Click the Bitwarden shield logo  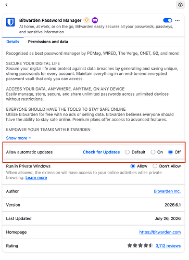coord(10,22)
